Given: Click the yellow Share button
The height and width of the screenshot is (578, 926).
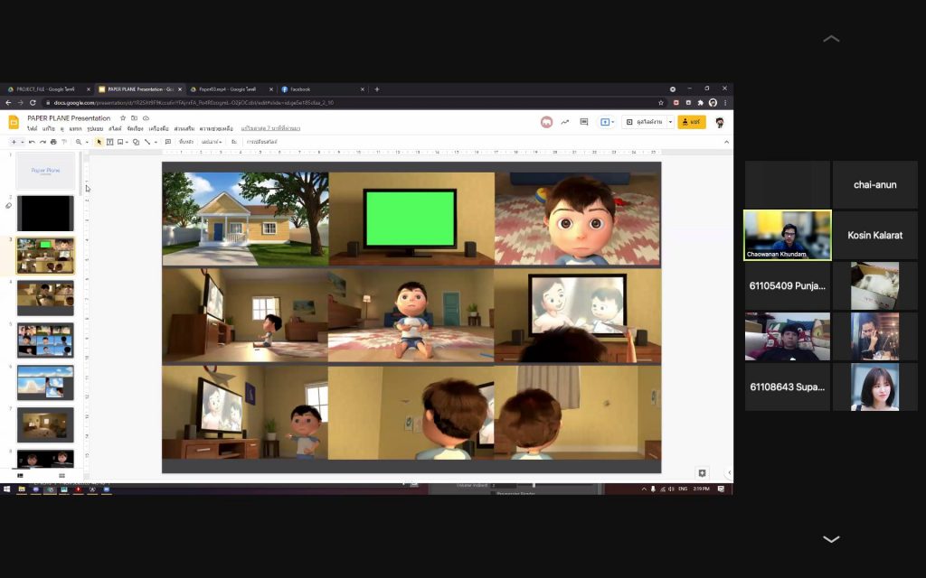Looking at the screenshot, I should pos(692,122).
